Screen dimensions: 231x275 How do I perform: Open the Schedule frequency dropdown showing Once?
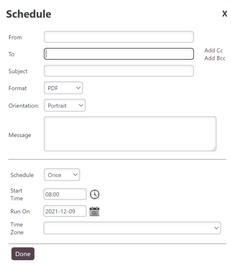tap(62, 175)
